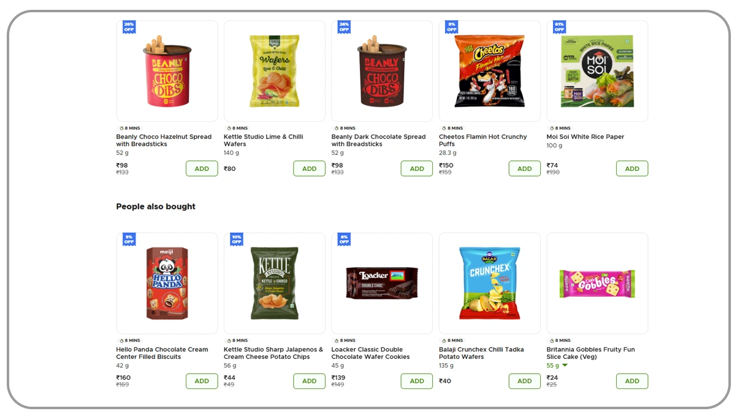
Task: Click the 61% OFF badge on Moi Soi
Action: coord(559,27)
